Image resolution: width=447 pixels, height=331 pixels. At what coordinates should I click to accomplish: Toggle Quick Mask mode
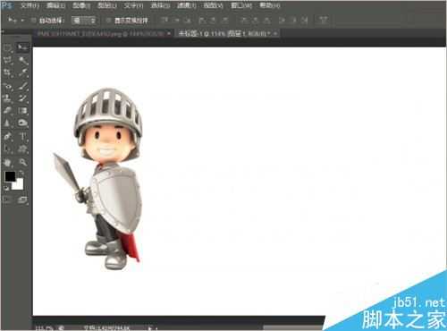[x=7, y=199]
